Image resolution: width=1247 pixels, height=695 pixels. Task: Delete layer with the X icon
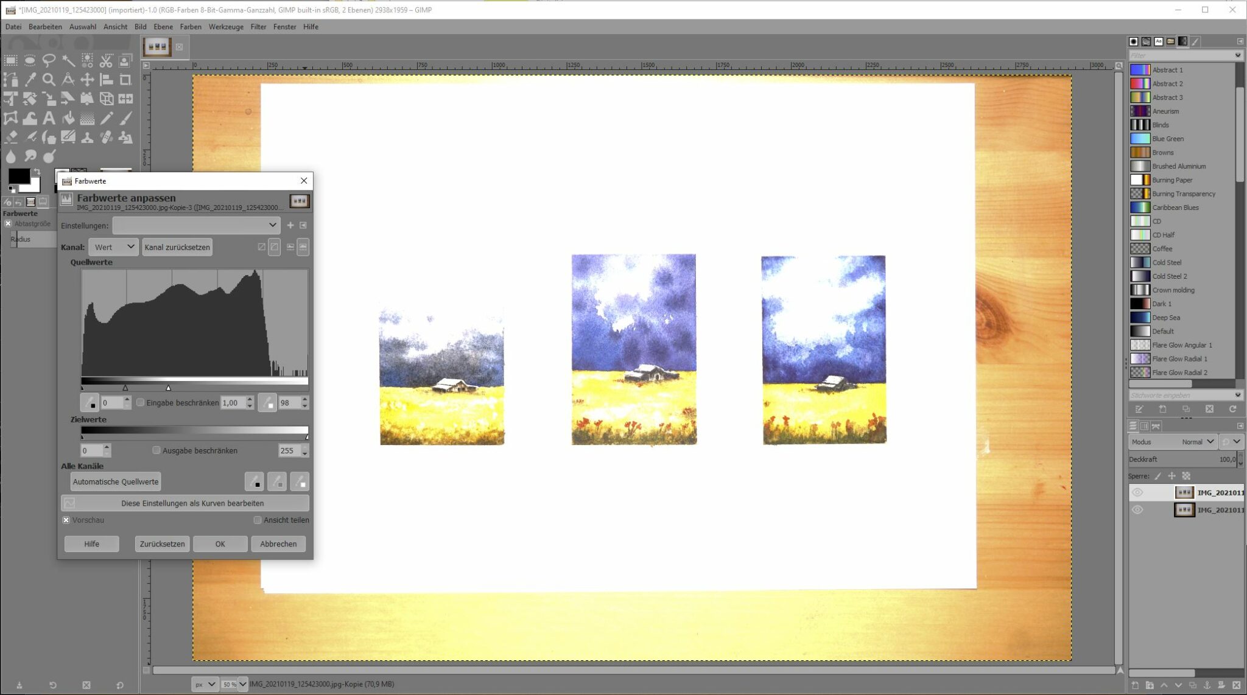click(1236, 685)
